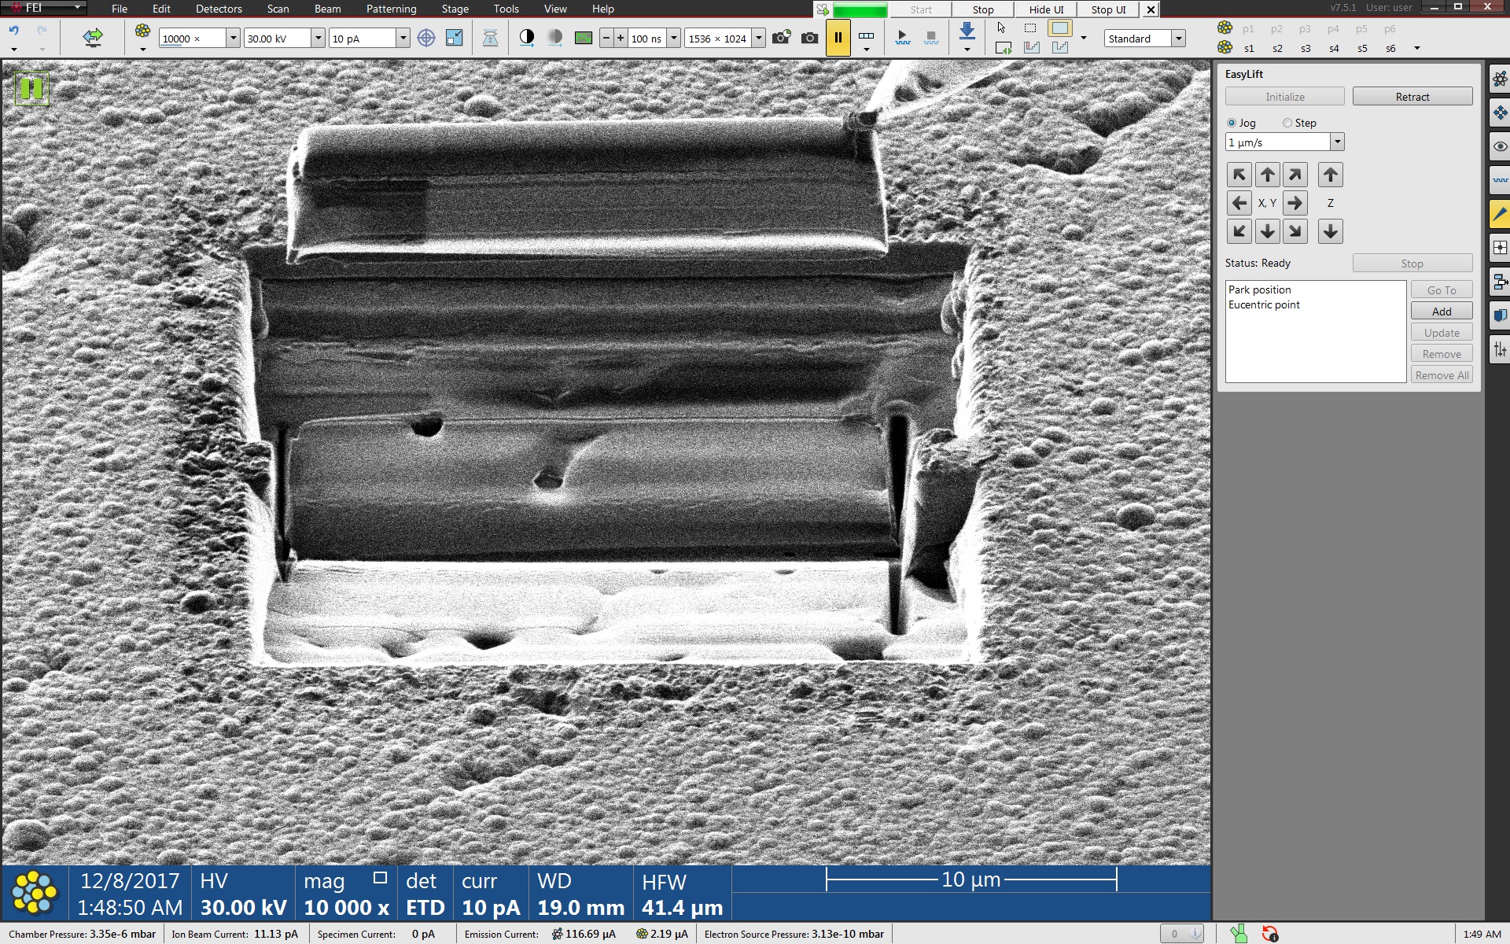Screen dimensions: 1510x944
Task: Open the Patterning menu
Action: (391, 9)
